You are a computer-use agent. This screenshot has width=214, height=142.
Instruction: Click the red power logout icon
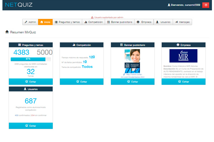205,5
